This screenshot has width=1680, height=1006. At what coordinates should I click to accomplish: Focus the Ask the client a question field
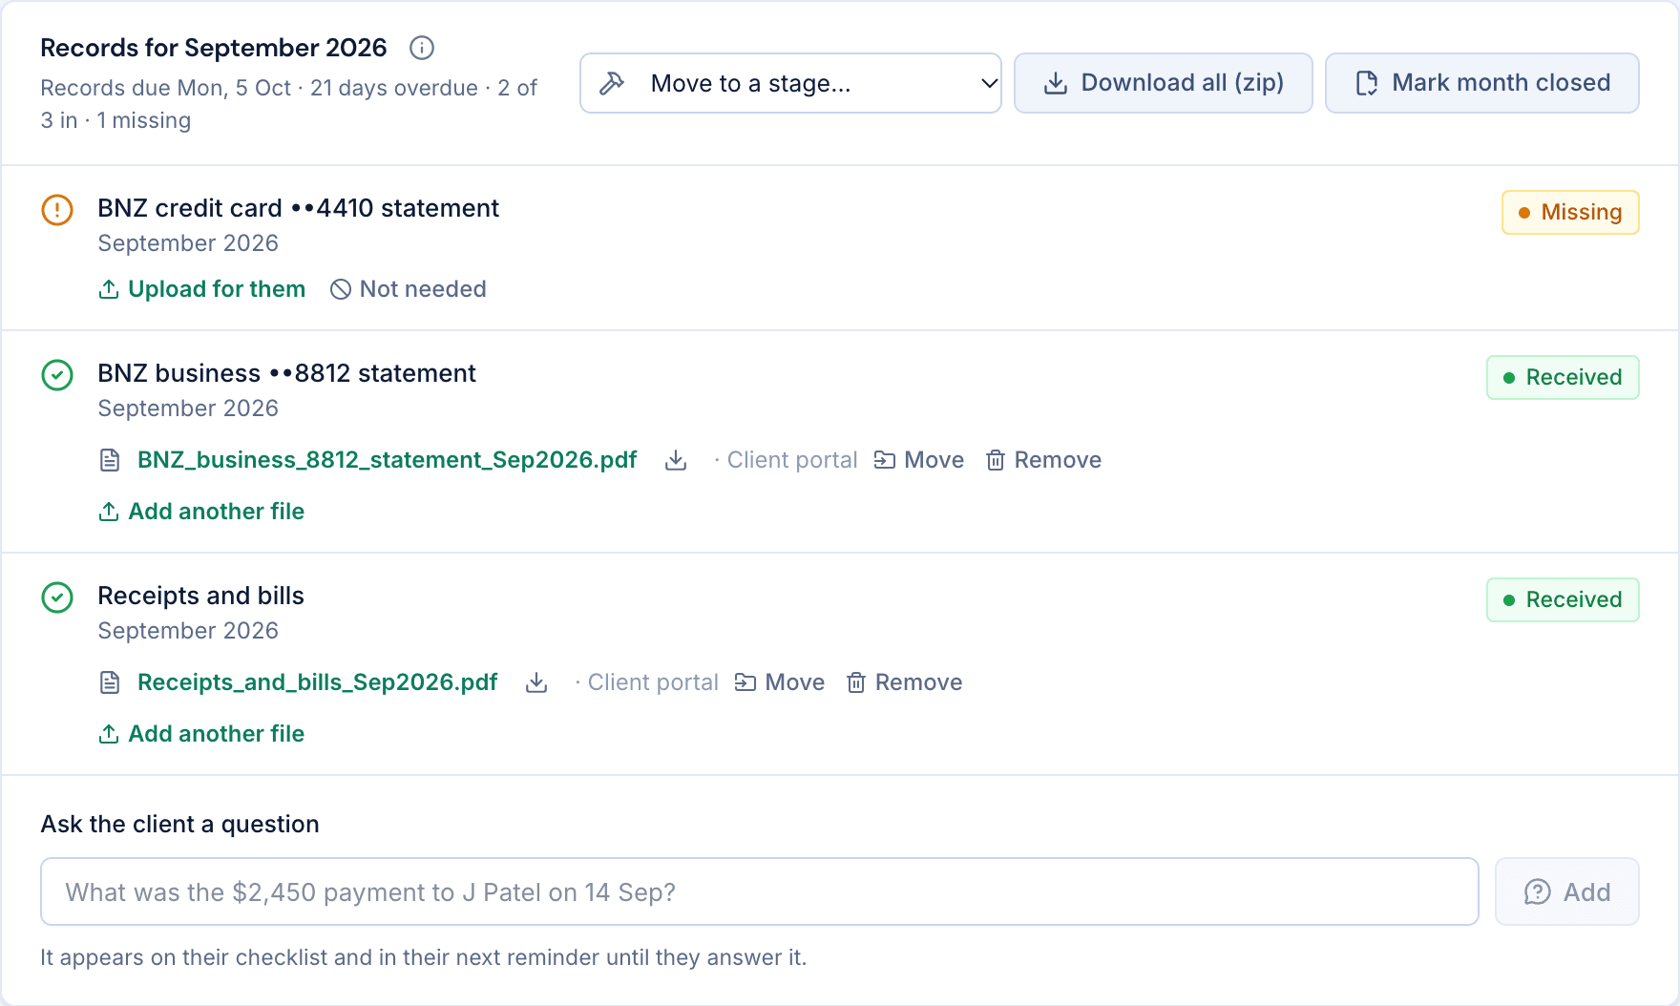(759, 891)
